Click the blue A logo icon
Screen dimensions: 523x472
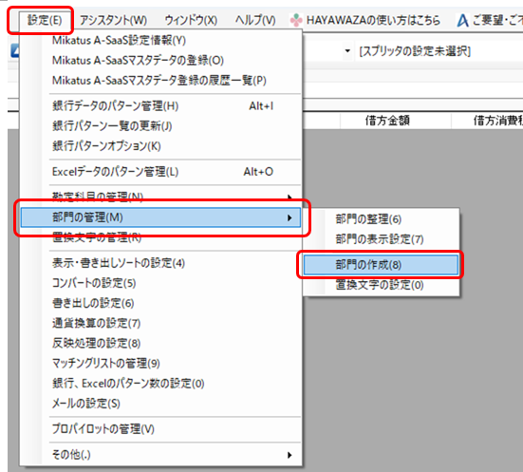click(x=462, y=20)
